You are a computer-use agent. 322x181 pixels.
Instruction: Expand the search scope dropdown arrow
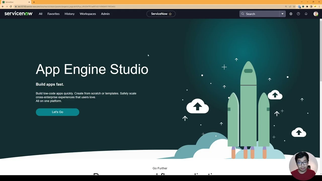point(283,14)
